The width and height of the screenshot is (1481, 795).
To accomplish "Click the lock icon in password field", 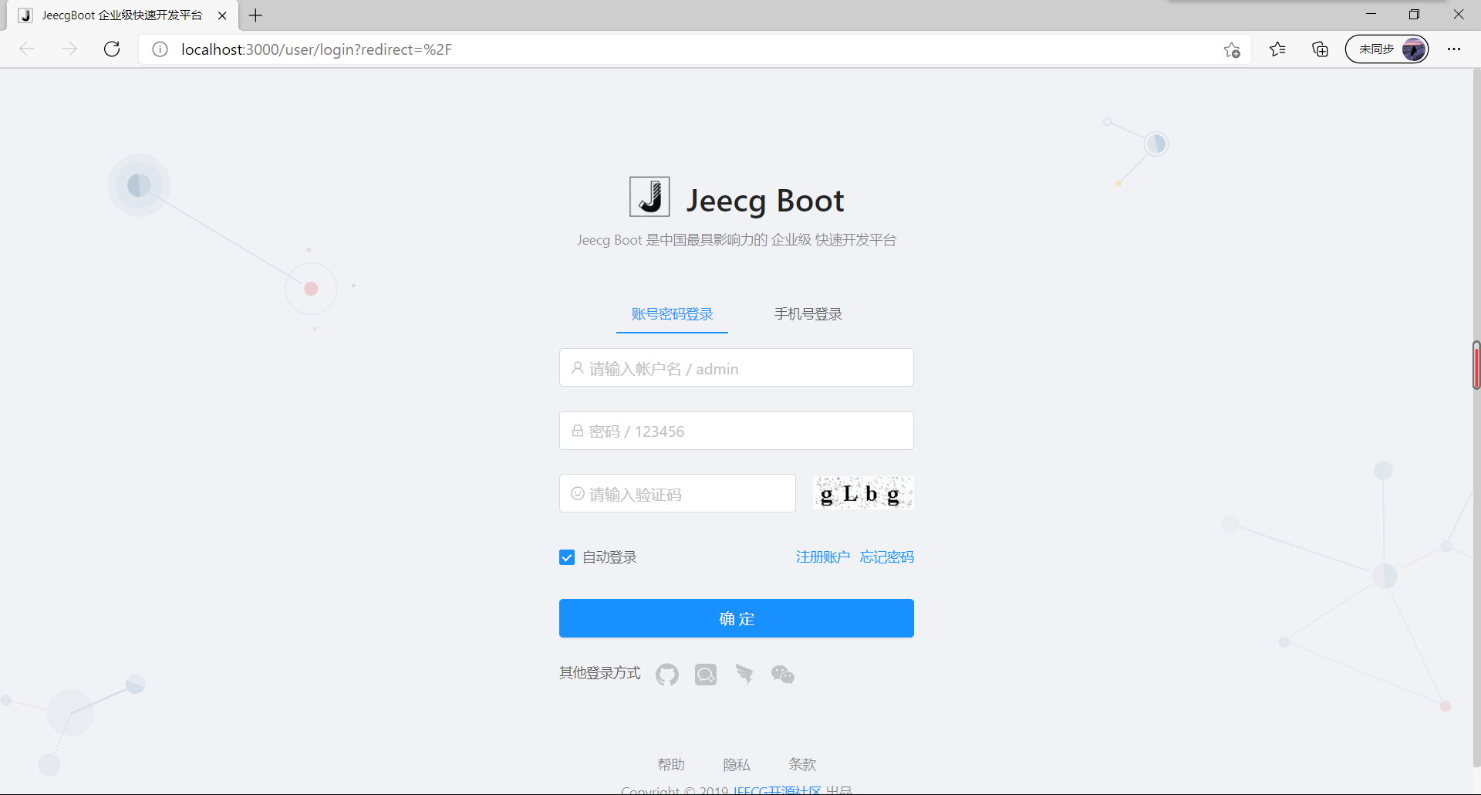I will pos(578,431).
